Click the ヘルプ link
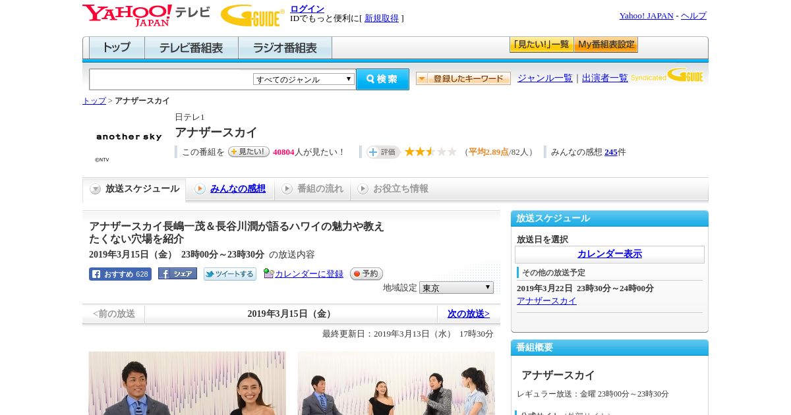The height and width of the screenshot is (415, 791). click(x=693, y=15)
